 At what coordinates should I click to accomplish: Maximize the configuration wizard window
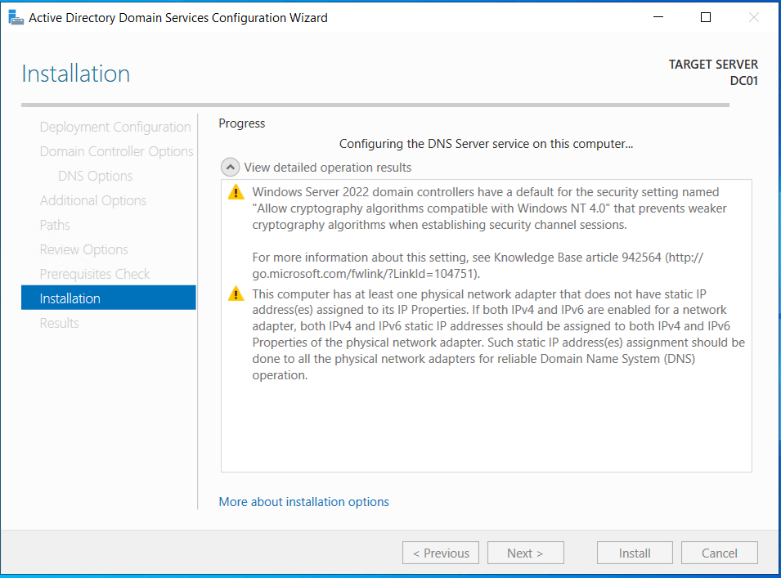[x=706, y=17]
